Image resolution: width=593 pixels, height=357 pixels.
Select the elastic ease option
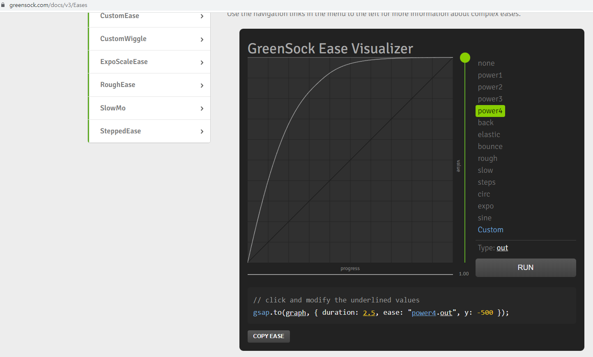(489, 135)
